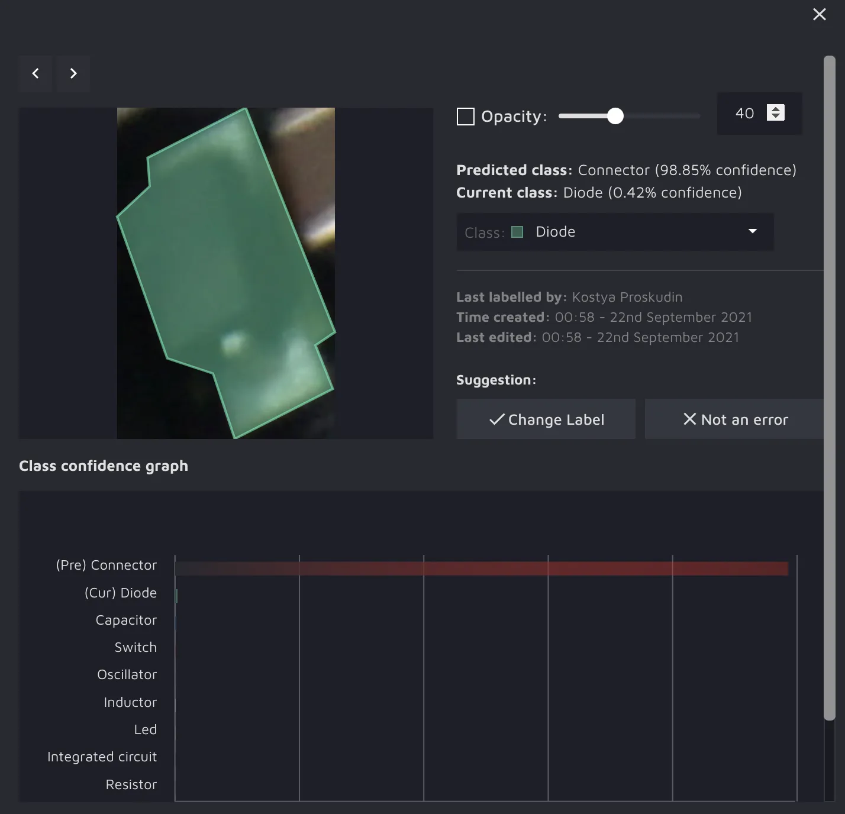Click the Integrated circuit graph label

click(x=102, y=757)
